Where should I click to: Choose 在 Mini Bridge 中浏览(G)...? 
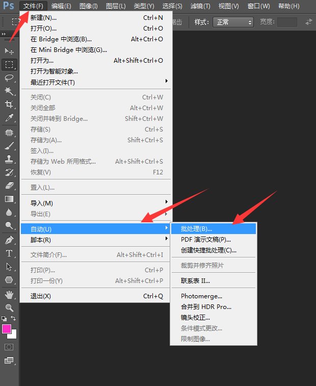click(x=95, y=50)
